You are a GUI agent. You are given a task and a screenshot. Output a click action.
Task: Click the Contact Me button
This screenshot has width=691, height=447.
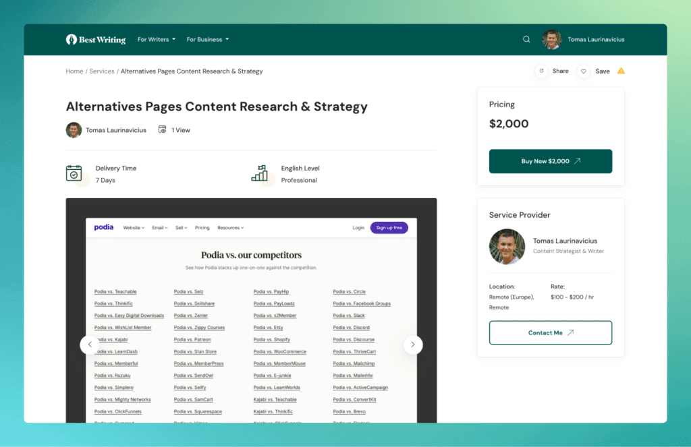tap(551, 332)
